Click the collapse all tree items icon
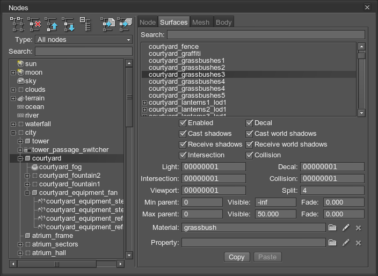378x276 pixels. pyautogui.click(x=85, y=24)
